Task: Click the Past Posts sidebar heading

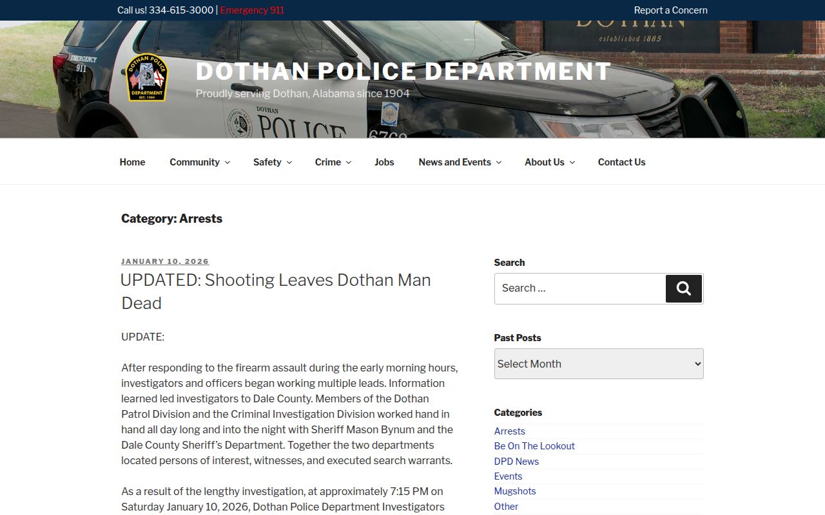Action: (x=518, y=338)
